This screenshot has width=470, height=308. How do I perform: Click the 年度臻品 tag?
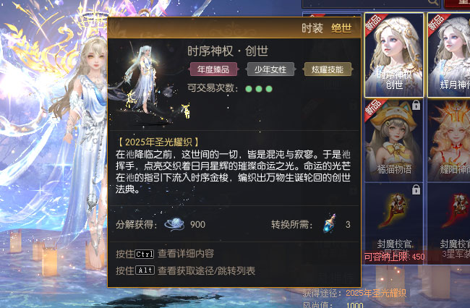(213, 69)
